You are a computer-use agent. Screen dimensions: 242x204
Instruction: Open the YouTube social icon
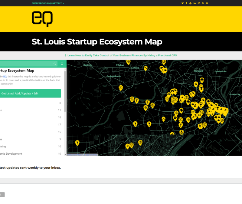tap(191, 3)
